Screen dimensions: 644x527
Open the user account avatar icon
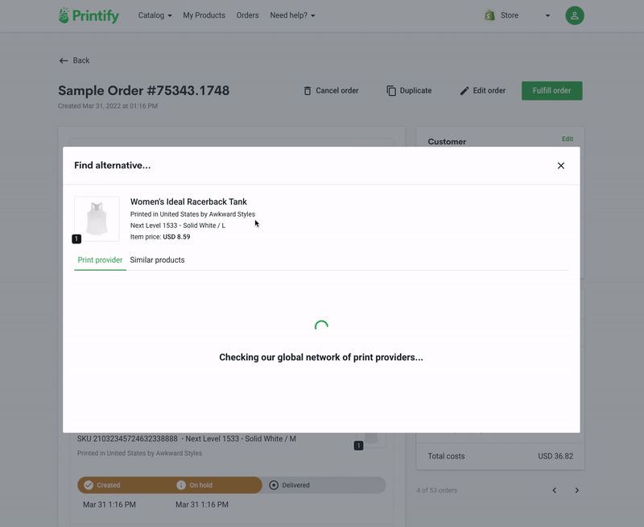[x=575, y=15]
